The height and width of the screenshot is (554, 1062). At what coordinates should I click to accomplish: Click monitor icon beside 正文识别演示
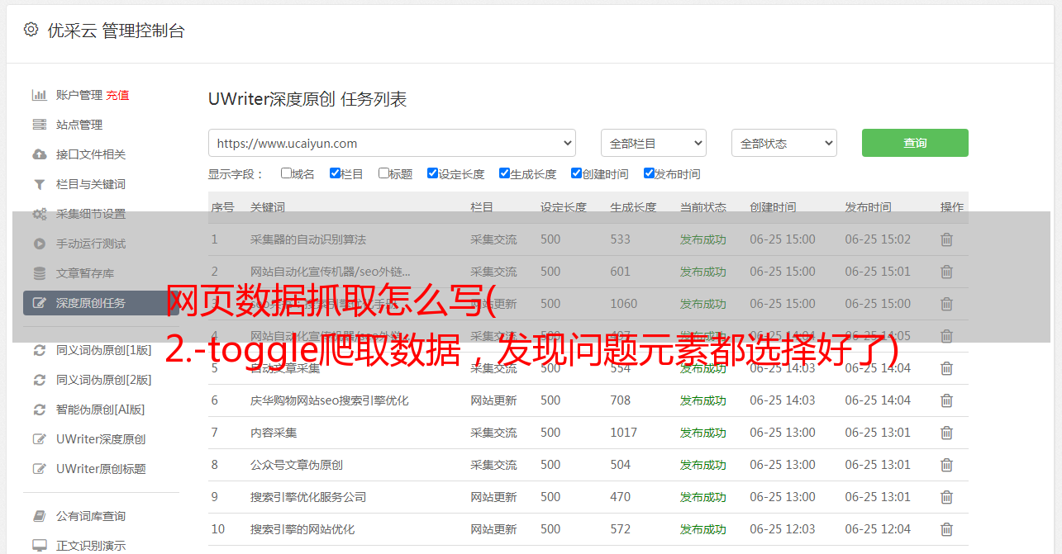(39, 546)
